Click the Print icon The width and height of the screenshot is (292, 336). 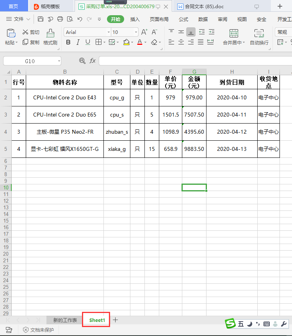60,19
